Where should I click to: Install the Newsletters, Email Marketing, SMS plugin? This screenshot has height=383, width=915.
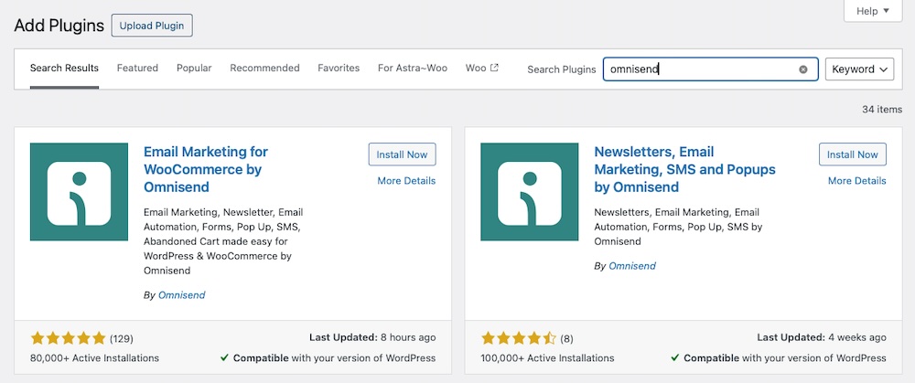point(853,154)
